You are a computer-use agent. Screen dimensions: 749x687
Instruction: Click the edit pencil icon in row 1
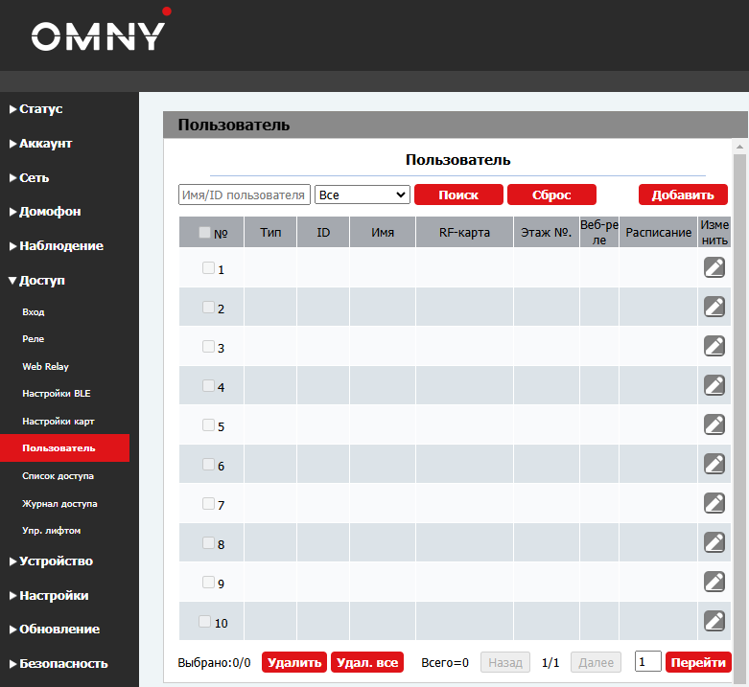coord(714,268)
